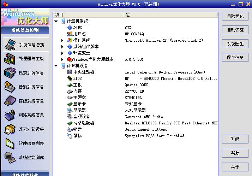This screenshot has width=252, height=176.
Task: Select Realtek RTL8139 Family PCI value
Action: [x=171, y=123]
